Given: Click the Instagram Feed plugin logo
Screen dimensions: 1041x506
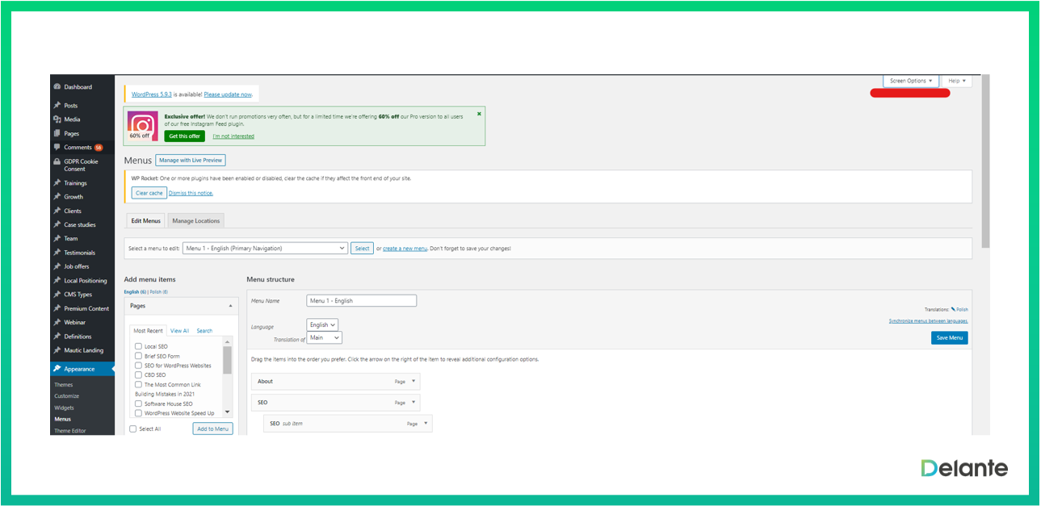Looking at the screenshot, I should 142,127.
